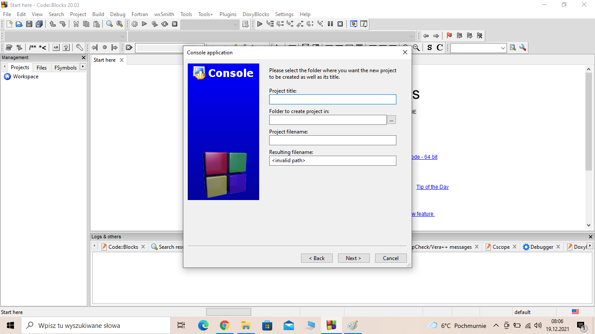The width and height of the screenshot is (595, 334).
Task: Open the Settings menu
Action: pyautogui.click(x=284, y=14)
